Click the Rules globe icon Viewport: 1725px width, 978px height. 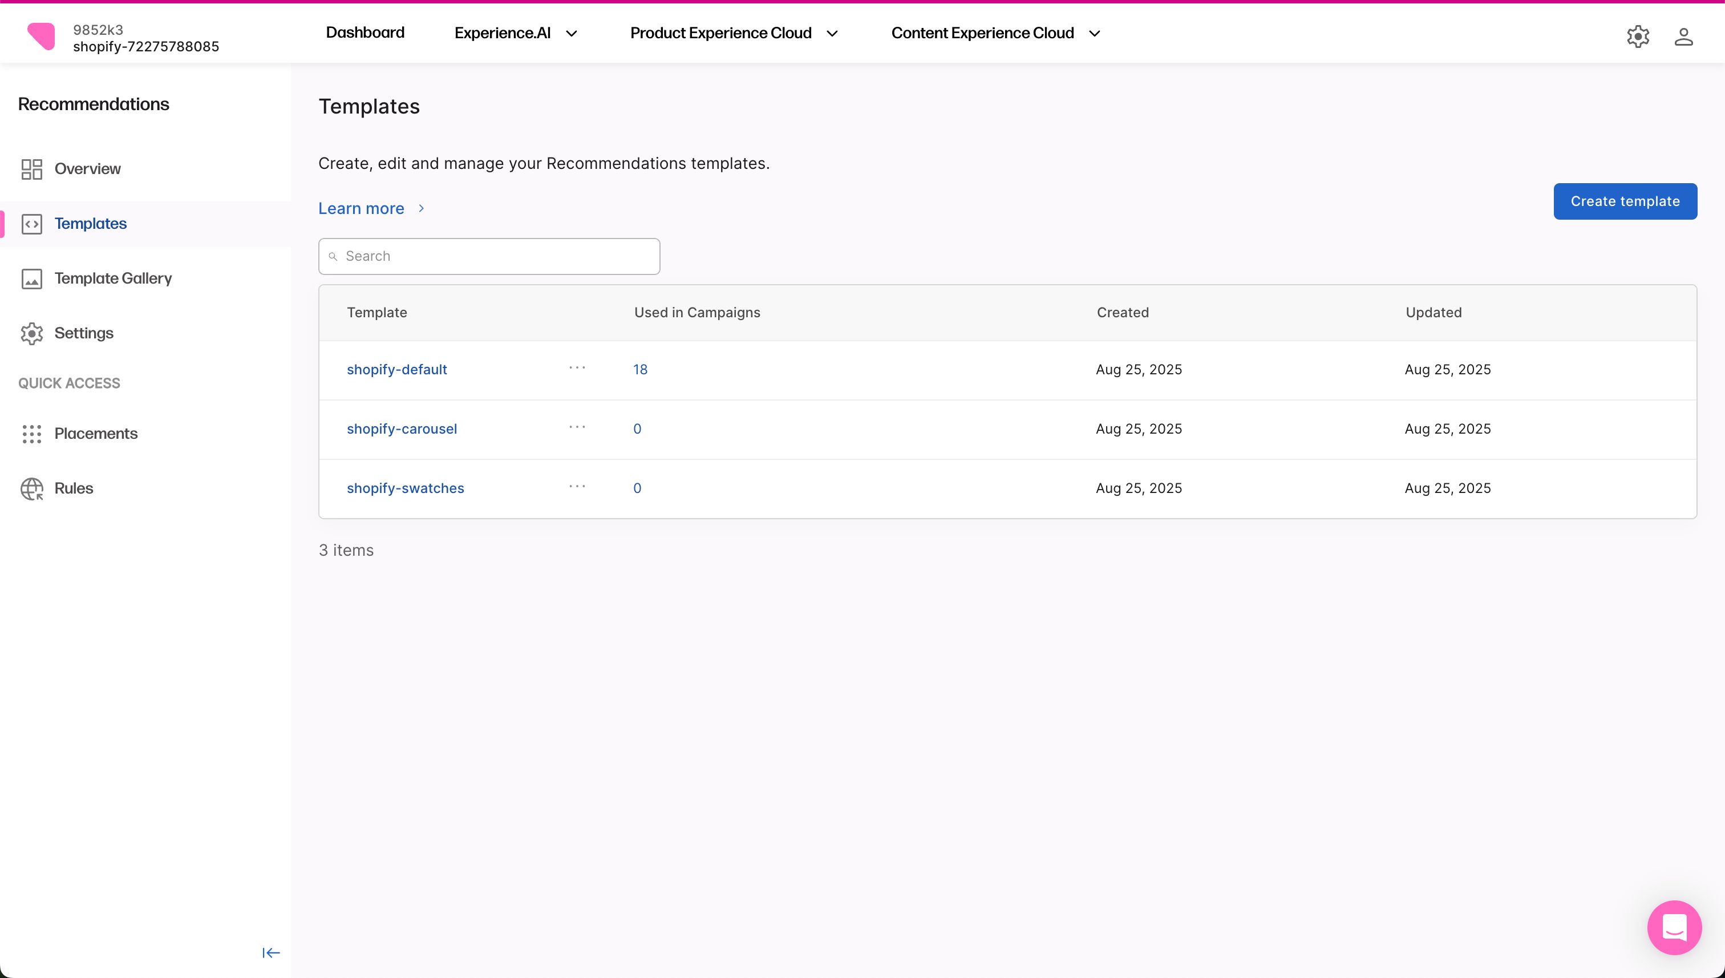coord(31,489)
